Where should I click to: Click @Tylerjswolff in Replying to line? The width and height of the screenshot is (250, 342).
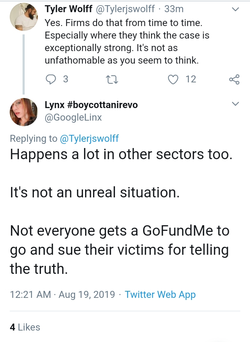coord(89,138)
